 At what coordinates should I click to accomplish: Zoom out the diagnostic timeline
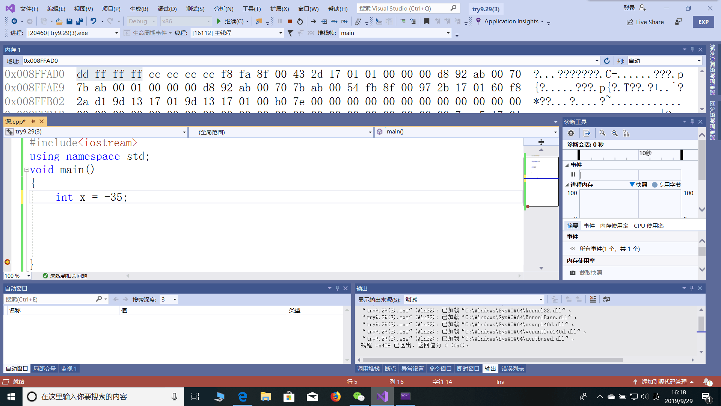click(x=614, y=133)
